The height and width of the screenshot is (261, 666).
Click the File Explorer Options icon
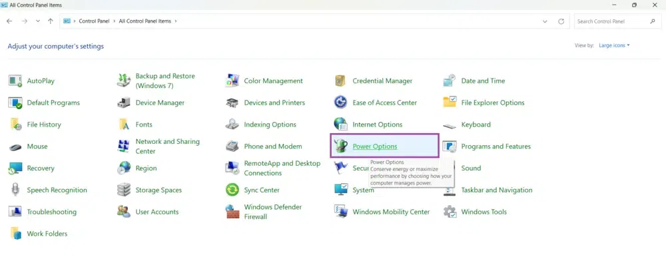pos(450,103)
